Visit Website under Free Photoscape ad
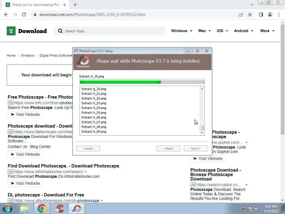 pyautogui.click(x=25, y=115)
